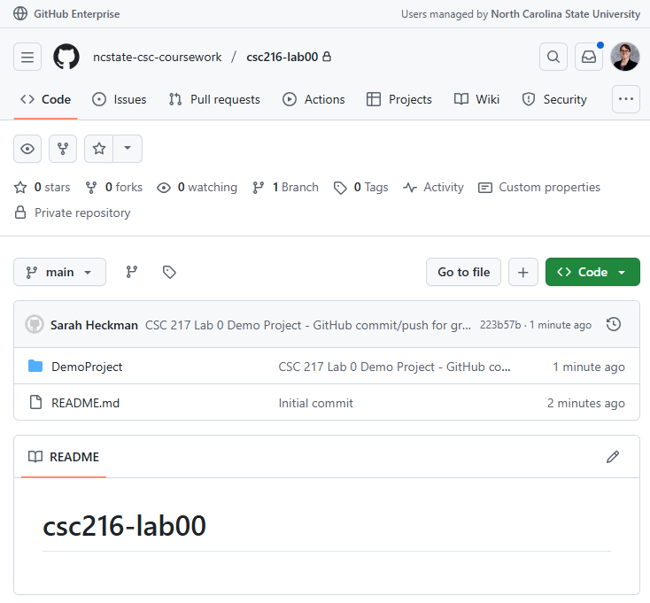Open the plus add file button

(x=523, y=273)
